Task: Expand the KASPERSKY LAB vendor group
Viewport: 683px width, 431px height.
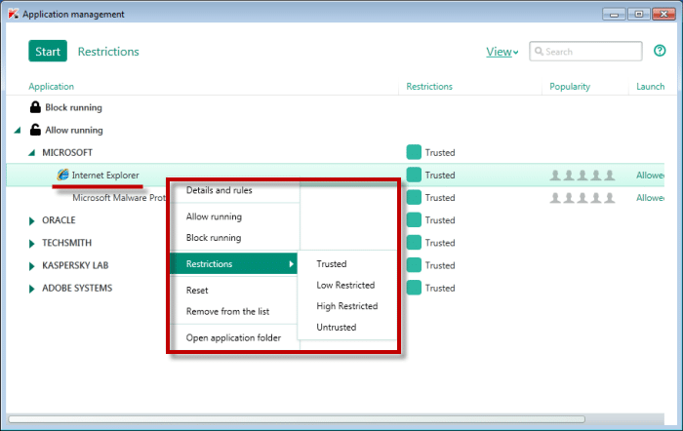Action: coord(31,266)
